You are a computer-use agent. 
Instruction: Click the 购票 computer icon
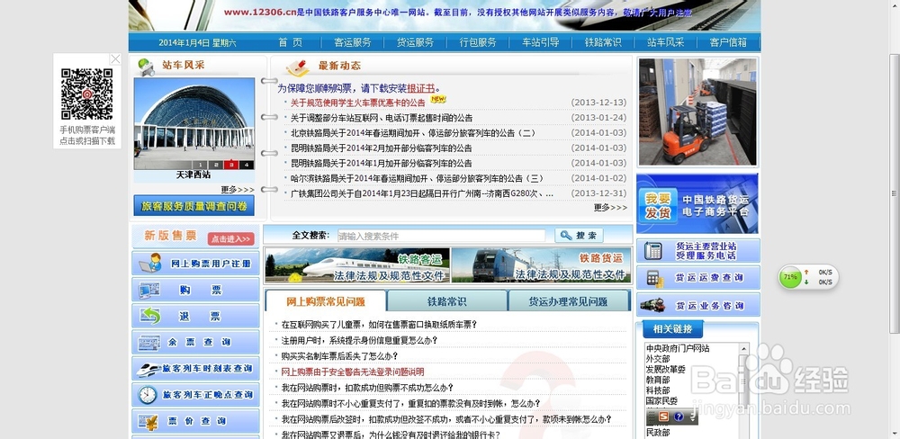149,291
